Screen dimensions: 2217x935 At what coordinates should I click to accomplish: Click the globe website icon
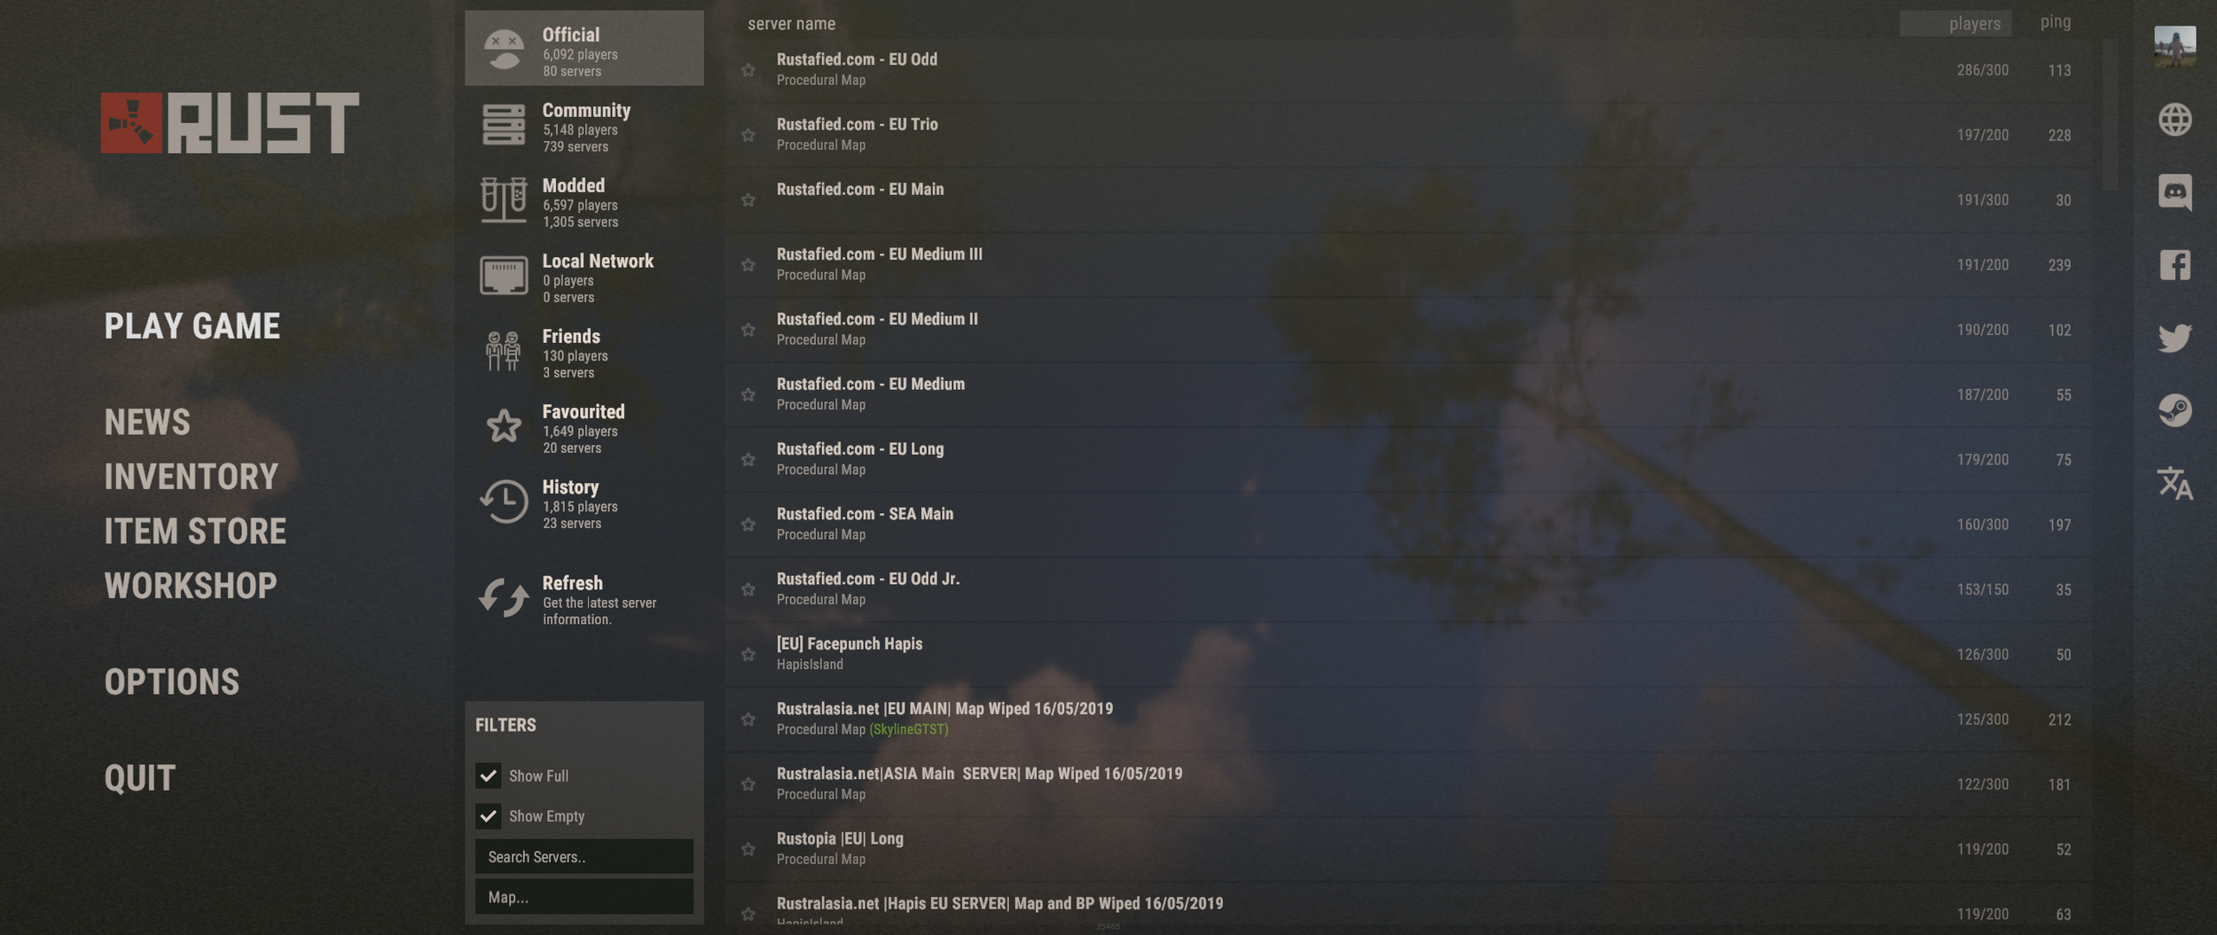2174,120
